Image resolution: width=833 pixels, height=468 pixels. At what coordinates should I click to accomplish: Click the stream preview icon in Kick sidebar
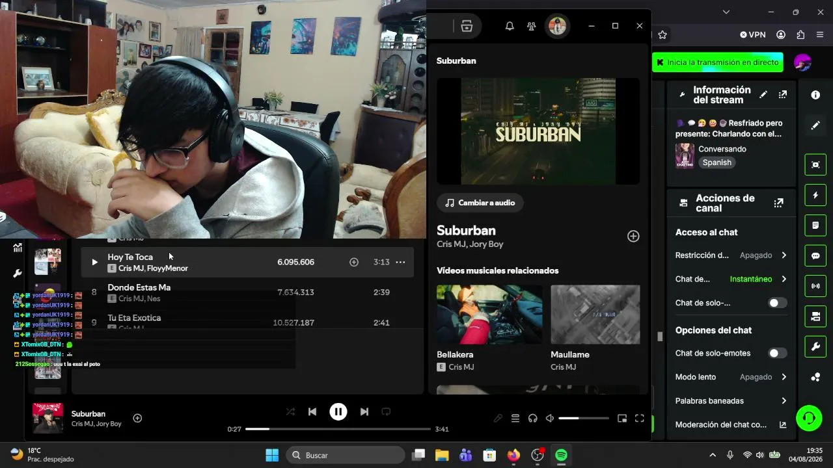pos(815,164)
